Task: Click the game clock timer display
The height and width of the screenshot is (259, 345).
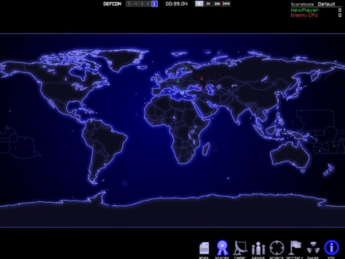Action: (x=176, y=4)
